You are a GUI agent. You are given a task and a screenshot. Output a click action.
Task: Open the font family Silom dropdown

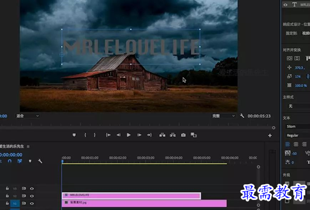(x=298, y=126)
